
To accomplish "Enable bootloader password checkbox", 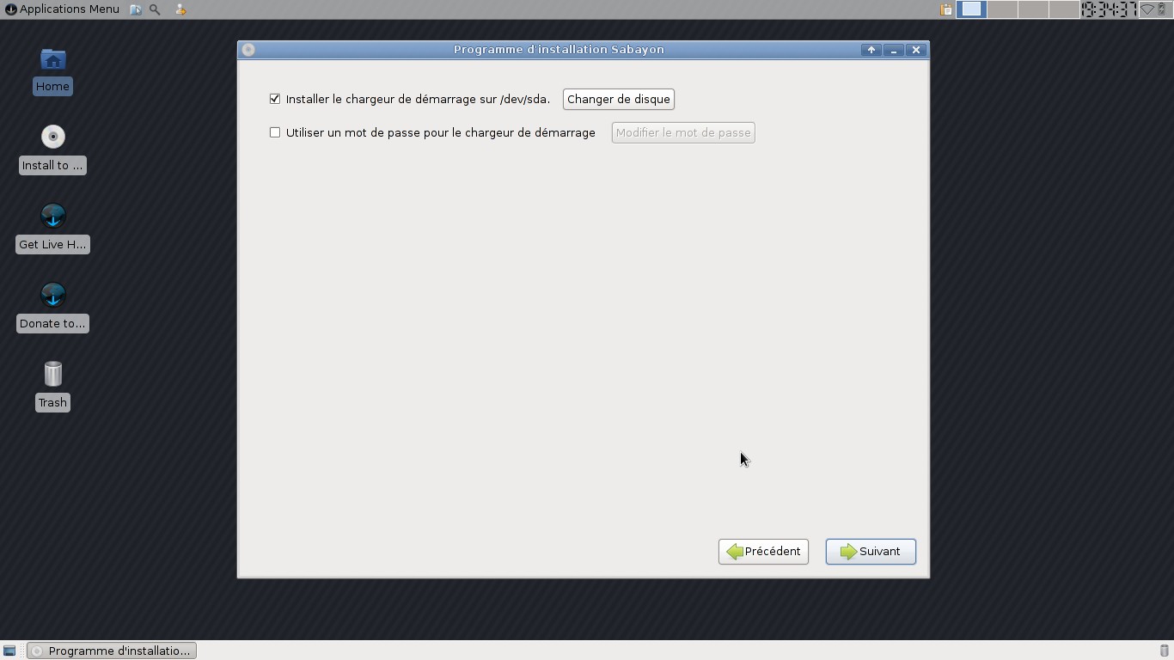I will [x=275, y=132].
